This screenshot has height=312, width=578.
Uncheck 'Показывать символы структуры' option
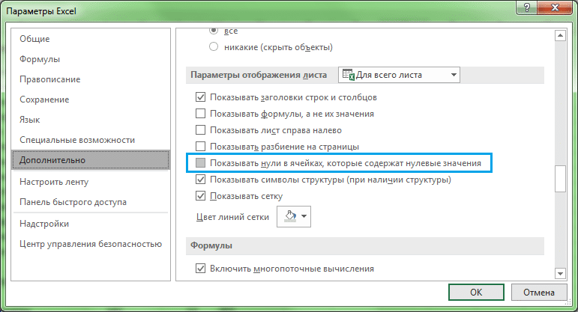[x=200, y=180]
